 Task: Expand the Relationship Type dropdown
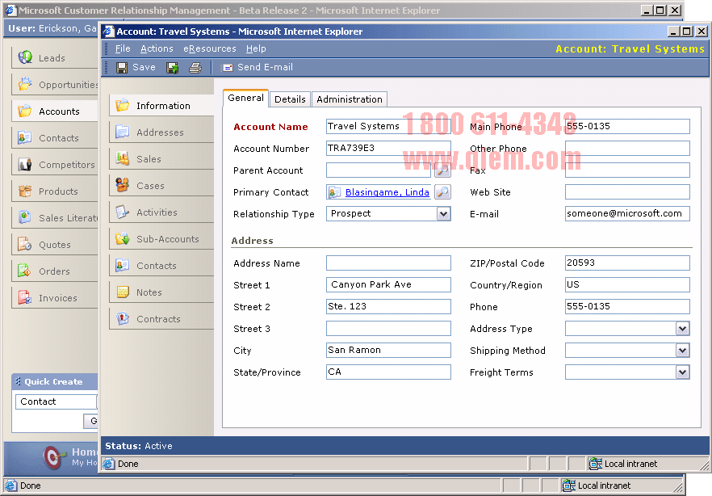(443, 214)
